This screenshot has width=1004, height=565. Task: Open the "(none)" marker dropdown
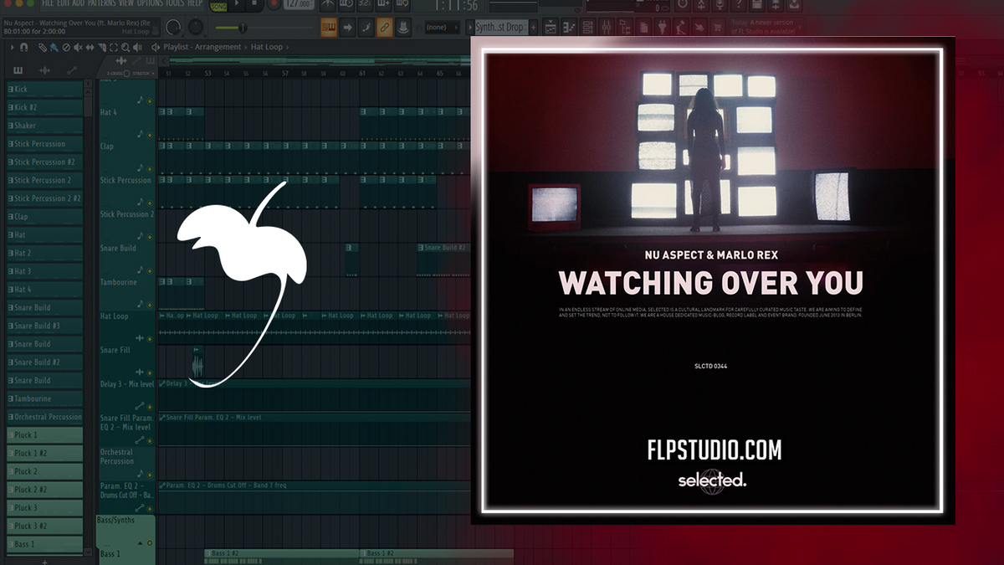[x=441, y=26]
